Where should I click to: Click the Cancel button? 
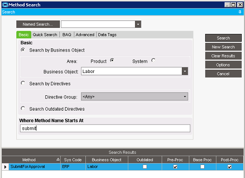click(x=223, y=74)
